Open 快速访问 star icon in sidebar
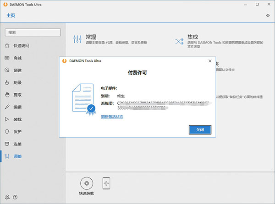Viewport: 275px width, 204px height. (7, 45)
